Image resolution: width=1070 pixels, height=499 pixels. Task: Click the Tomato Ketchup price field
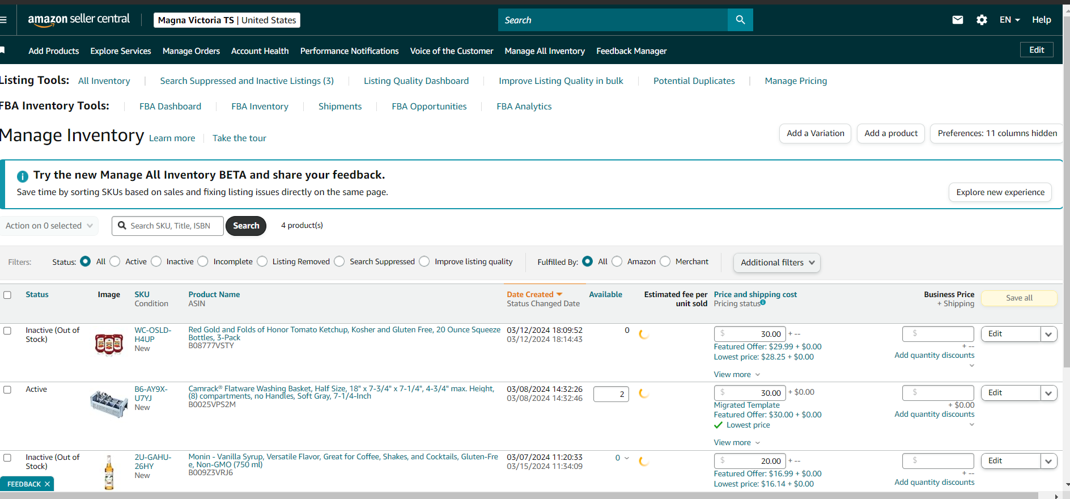(x=750, y=334)
